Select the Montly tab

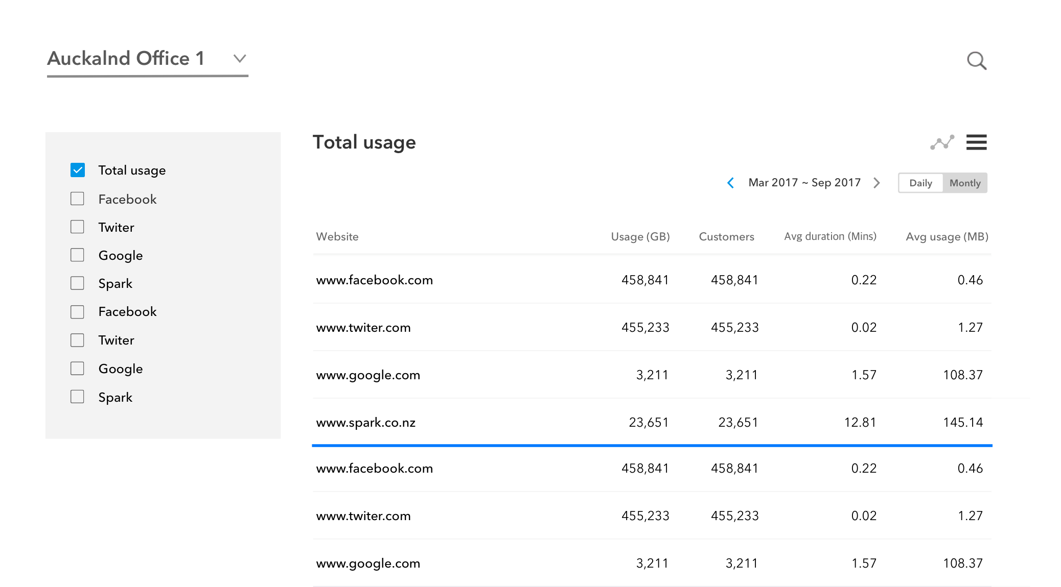[x=964, y=183]
